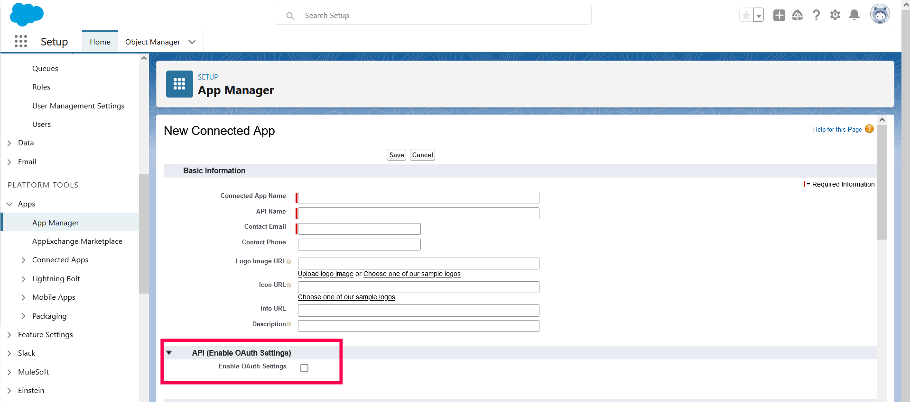910x402 pixels.
Task: Click the Save button
Action: pos(396,155)
